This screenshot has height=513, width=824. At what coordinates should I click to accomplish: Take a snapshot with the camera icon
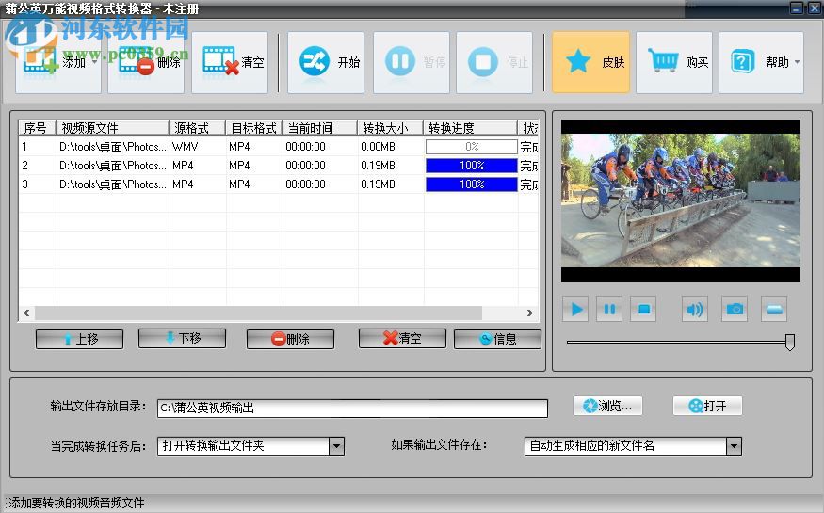click(x=735, y=310)
